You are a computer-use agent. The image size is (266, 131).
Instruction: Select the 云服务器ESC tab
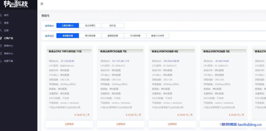(68, 26)
